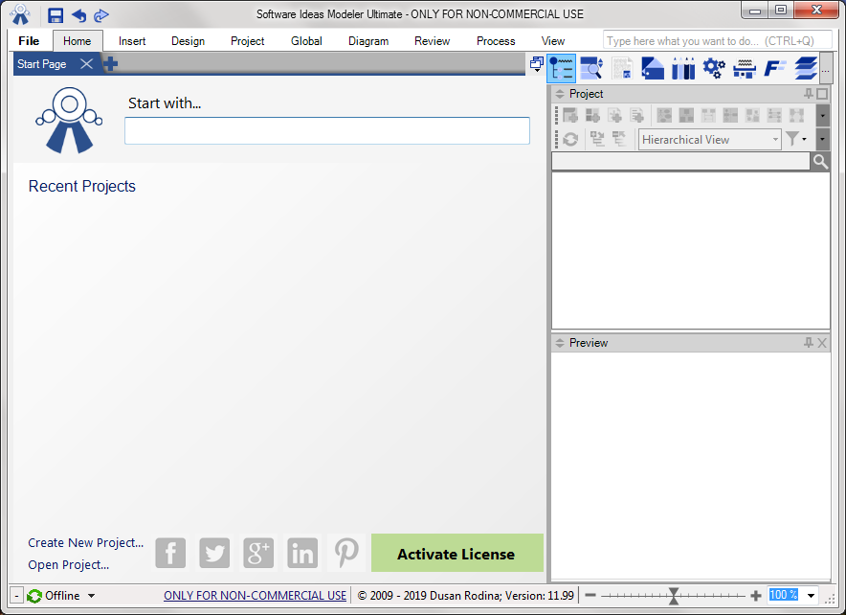Open the project tree view icon

tap(563, 67)
